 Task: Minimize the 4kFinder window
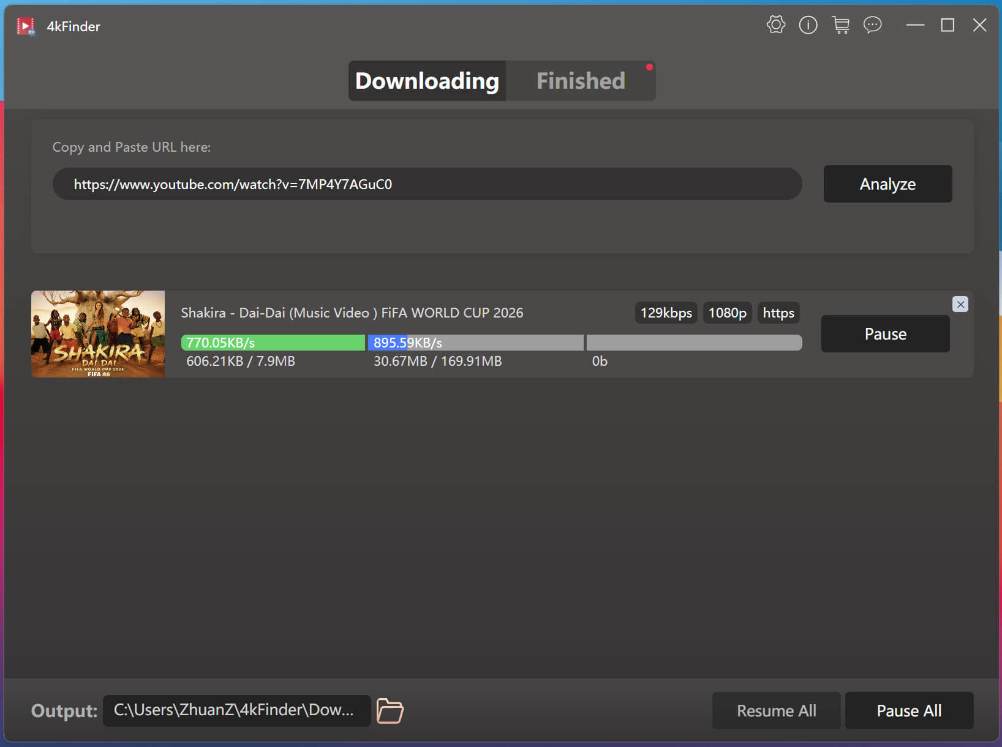coord(915,25)
